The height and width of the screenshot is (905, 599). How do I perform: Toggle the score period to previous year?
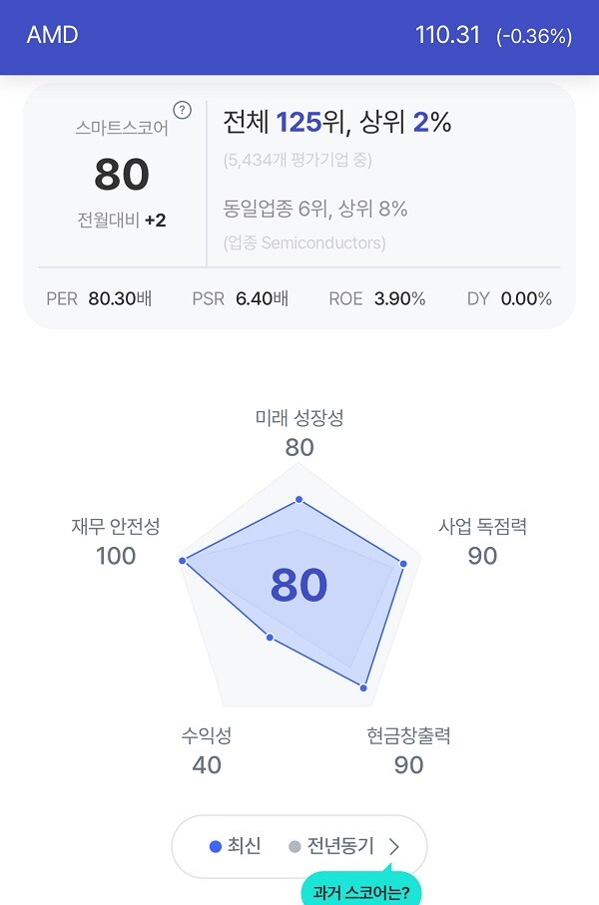(x=341, y=846)
